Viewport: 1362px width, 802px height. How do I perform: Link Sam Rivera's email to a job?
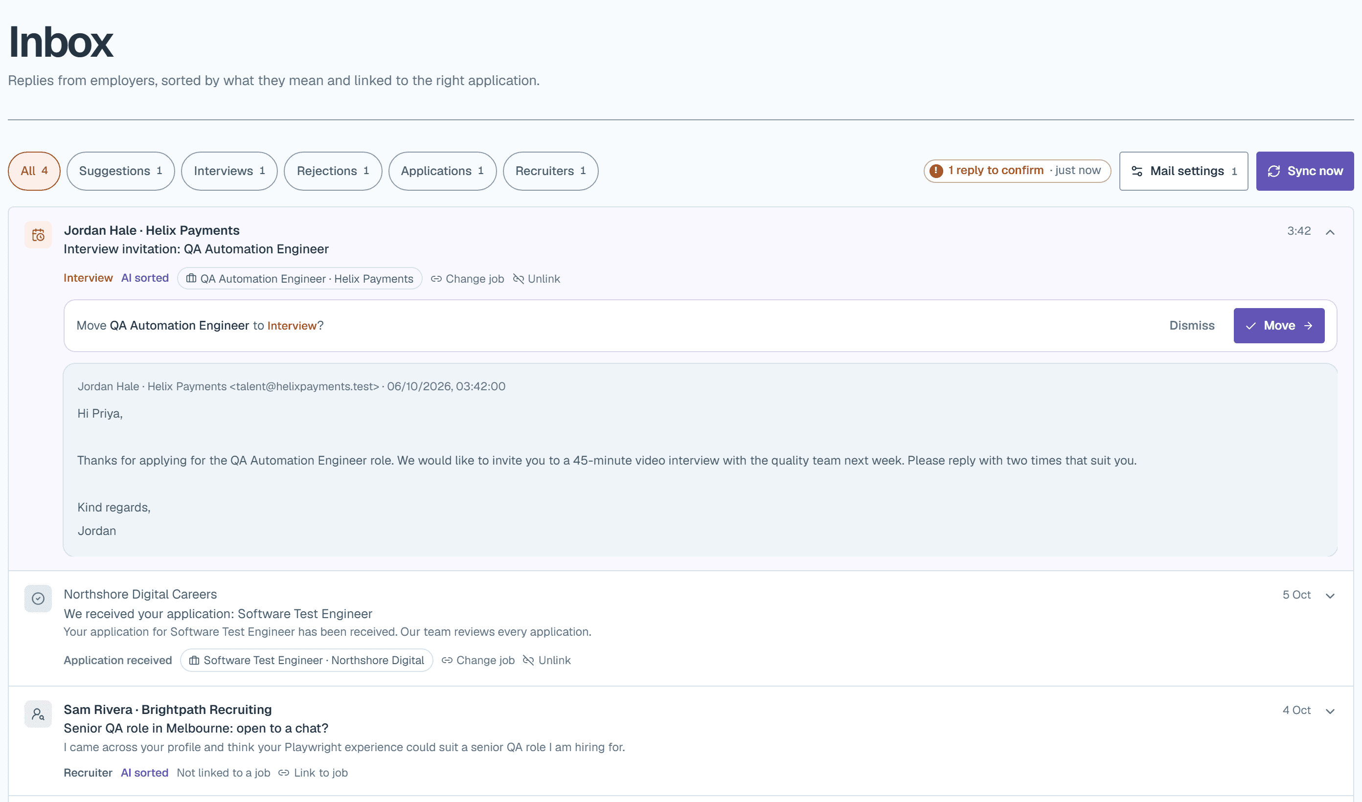314,773
